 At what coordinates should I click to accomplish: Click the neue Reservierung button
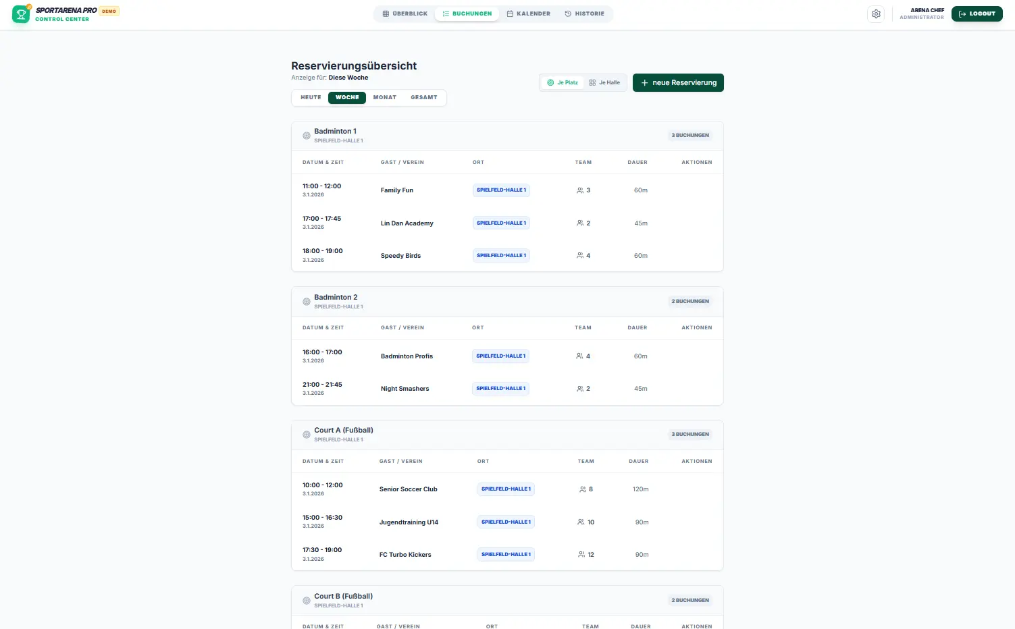pos(678,83)
